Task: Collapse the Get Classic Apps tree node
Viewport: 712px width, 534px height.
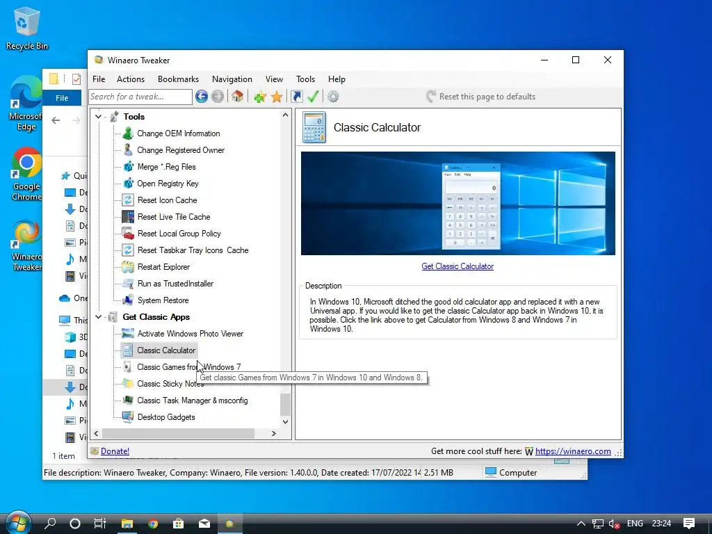Action: 98,317
